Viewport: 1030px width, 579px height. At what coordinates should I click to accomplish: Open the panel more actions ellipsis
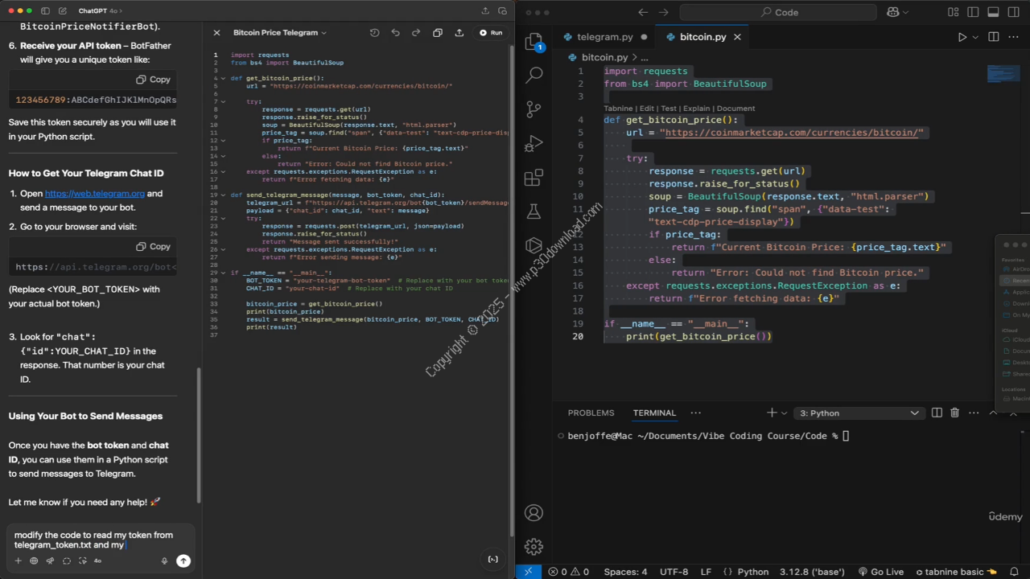point(696,413)
